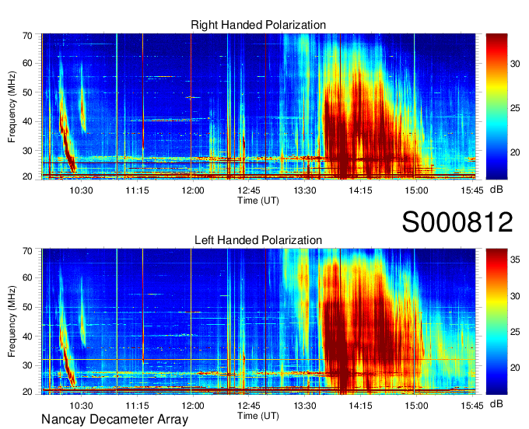
Task: Click the 25 dB value on top colorbar
Action: click(x=515, y=108)
